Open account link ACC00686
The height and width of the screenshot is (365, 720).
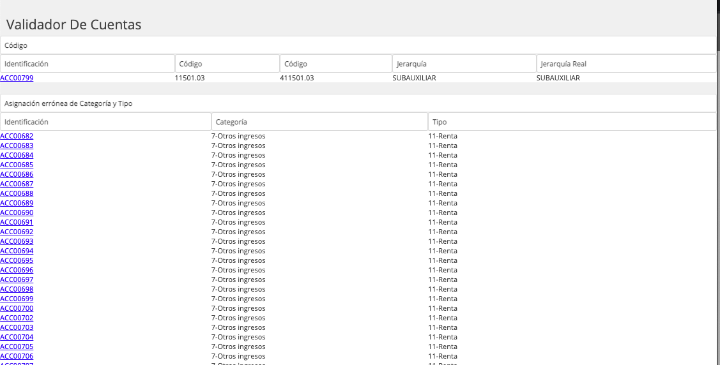[17, 175]
